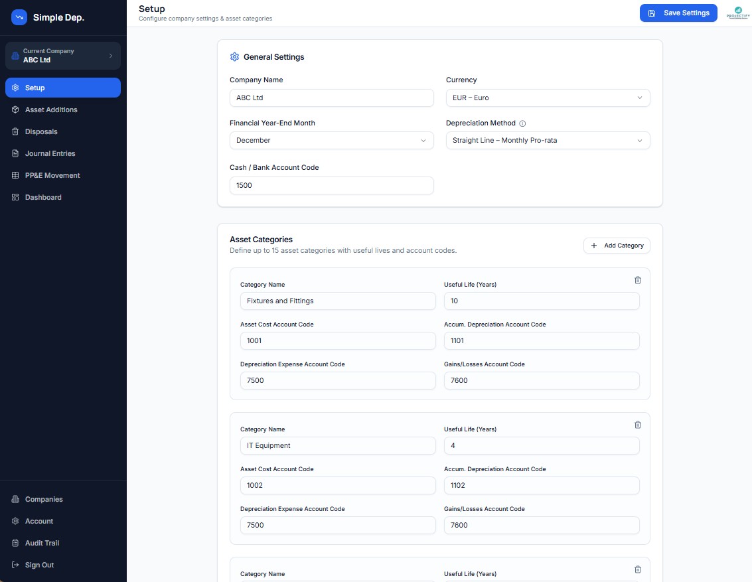Image resolution: width=752 pixels, height=582 pixels.
Task: Click the Add Category button
Action: click(617, 246)
